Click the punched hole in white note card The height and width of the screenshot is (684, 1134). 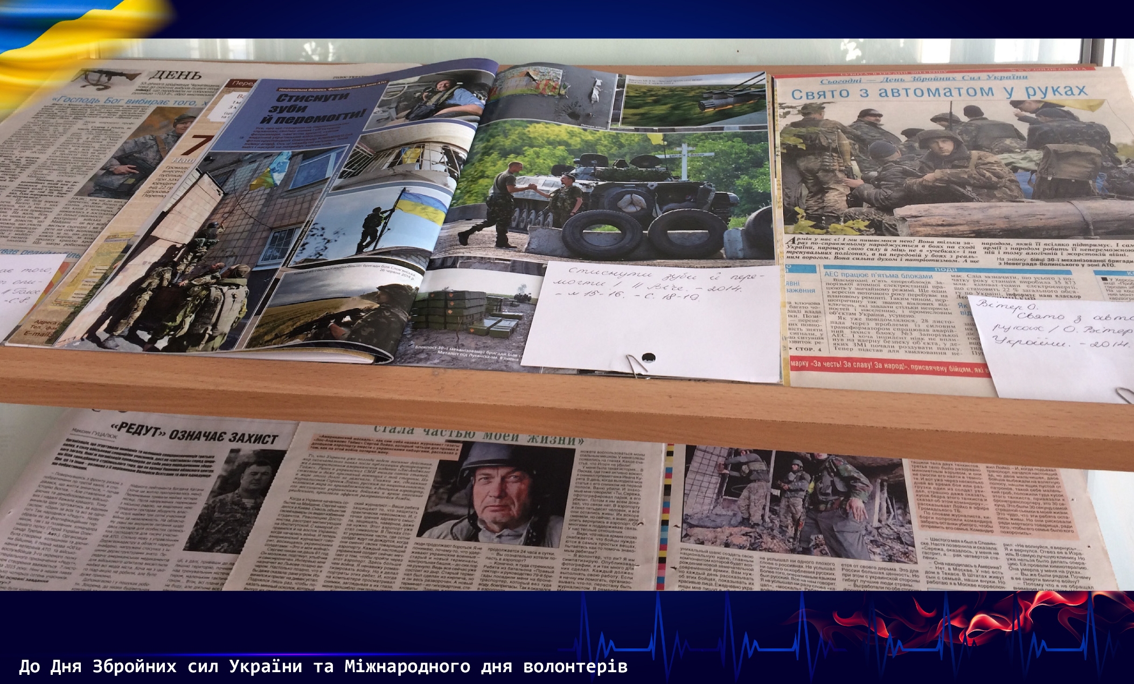coord(649,357)
